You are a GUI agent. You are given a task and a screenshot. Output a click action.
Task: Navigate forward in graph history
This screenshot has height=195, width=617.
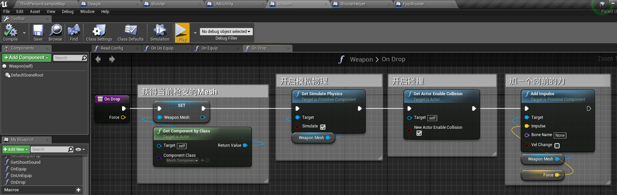(112, 59)
